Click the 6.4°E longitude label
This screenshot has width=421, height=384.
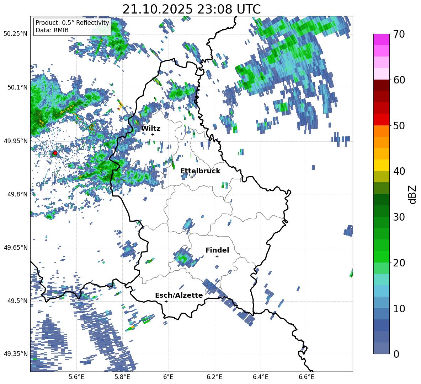coord(260,377)
